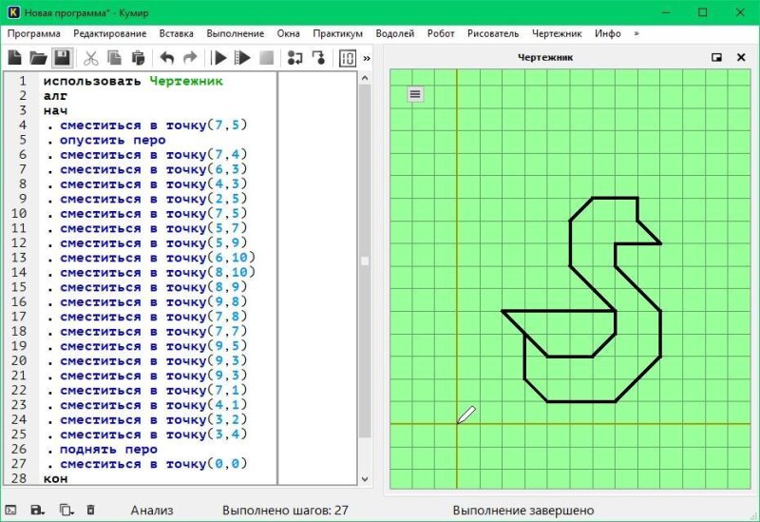This screenshot has width=760, height=522.
Task: Undo the last edit
Action: (x=167, y=58)
